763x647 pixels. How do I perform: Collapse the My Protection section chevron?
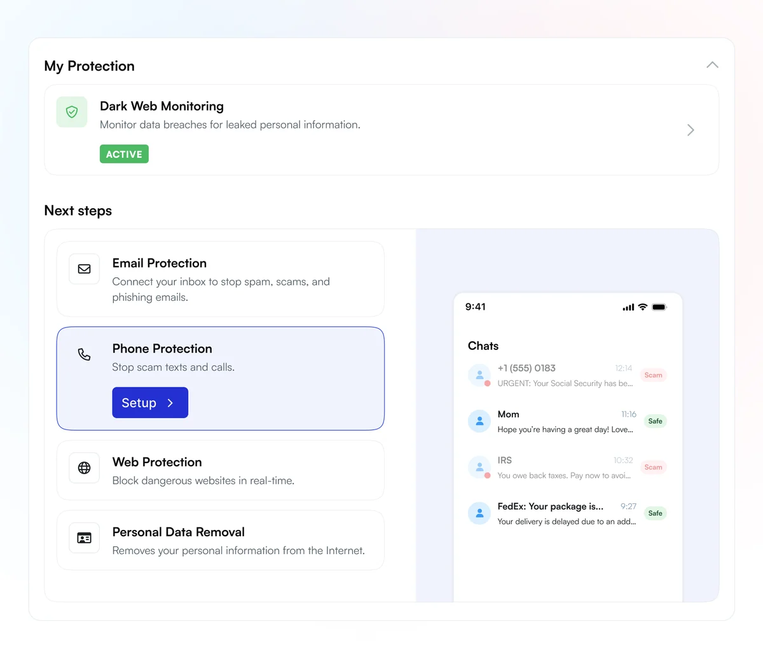(712, 65)
